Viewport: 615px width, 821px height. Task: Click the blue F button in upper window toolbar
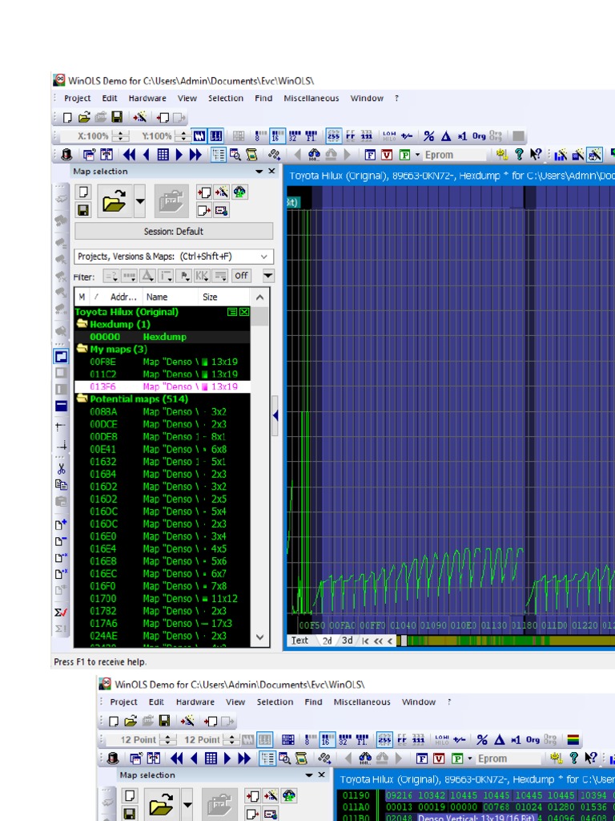[x=370, y=155]
